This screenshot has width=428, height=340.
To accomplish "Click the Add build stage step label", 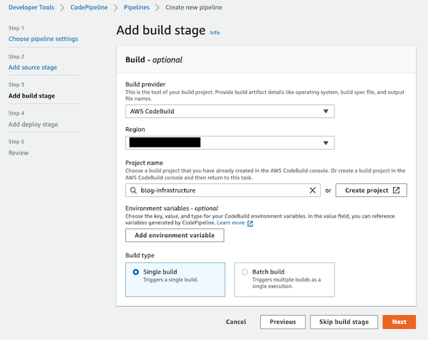I will [32, 96].
